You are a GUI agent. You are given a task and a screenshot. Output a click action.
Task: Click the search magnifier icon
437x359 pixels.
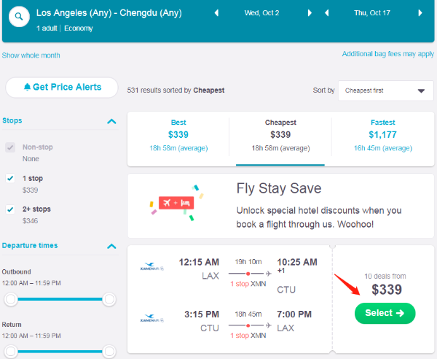[x=20, y=15]
